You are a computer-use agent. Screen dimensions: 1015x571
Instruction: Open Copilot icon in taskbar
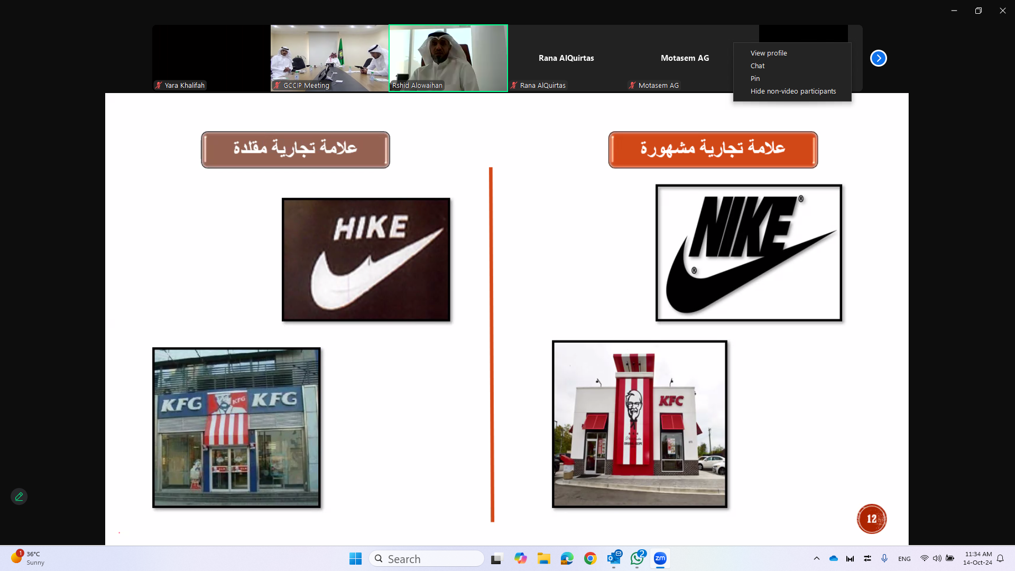(521, 558)
